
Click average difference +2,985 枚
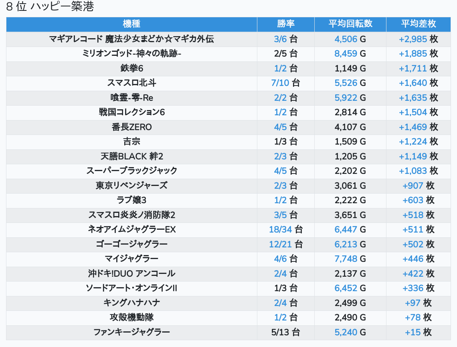pyautogui.click(x=418, y=39)
